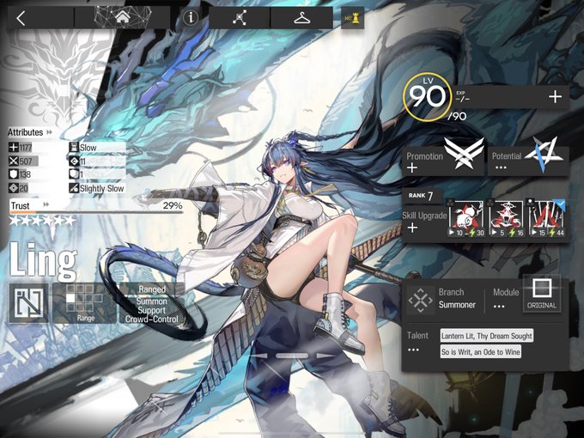Open the operator network graph icon
584x438 pixels.
pyautogui.click(x=240, y=17)
